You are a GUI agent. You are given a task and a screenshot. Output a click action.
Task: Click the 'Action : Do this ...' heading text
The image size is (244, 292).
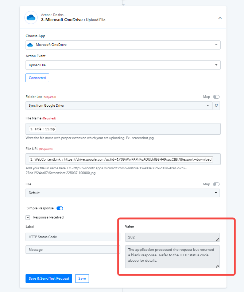54,15
